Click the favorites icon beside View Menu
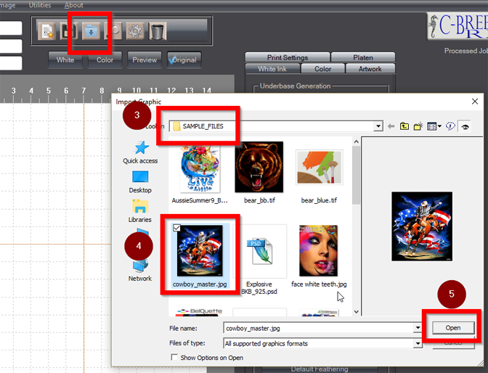488x373 pixels. pyautogui.click(x=450, y=126)
